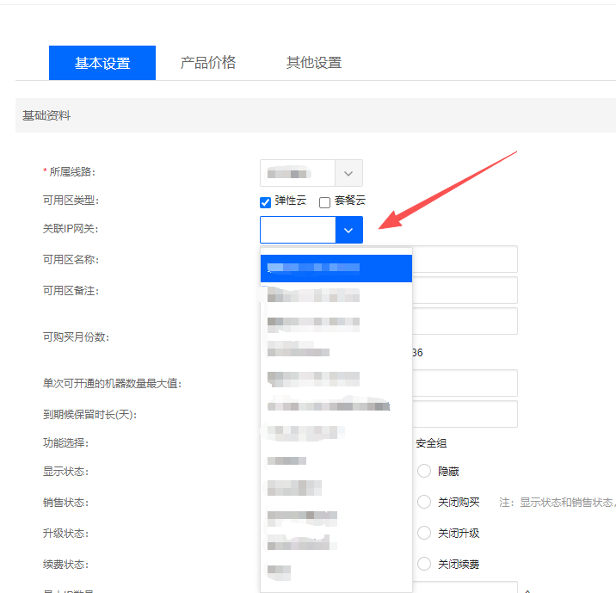Open the 其他设置 tab
616x593 pixels.
pyautogui.click(x=314, y=63)
